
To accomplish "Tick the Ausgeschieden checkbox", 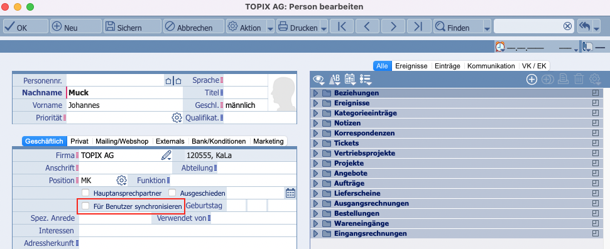I will 172,193.
